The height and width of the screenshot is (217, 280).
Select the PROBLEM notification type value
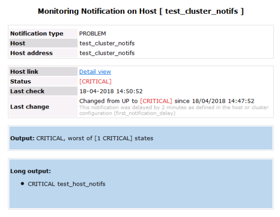(92, 33)
